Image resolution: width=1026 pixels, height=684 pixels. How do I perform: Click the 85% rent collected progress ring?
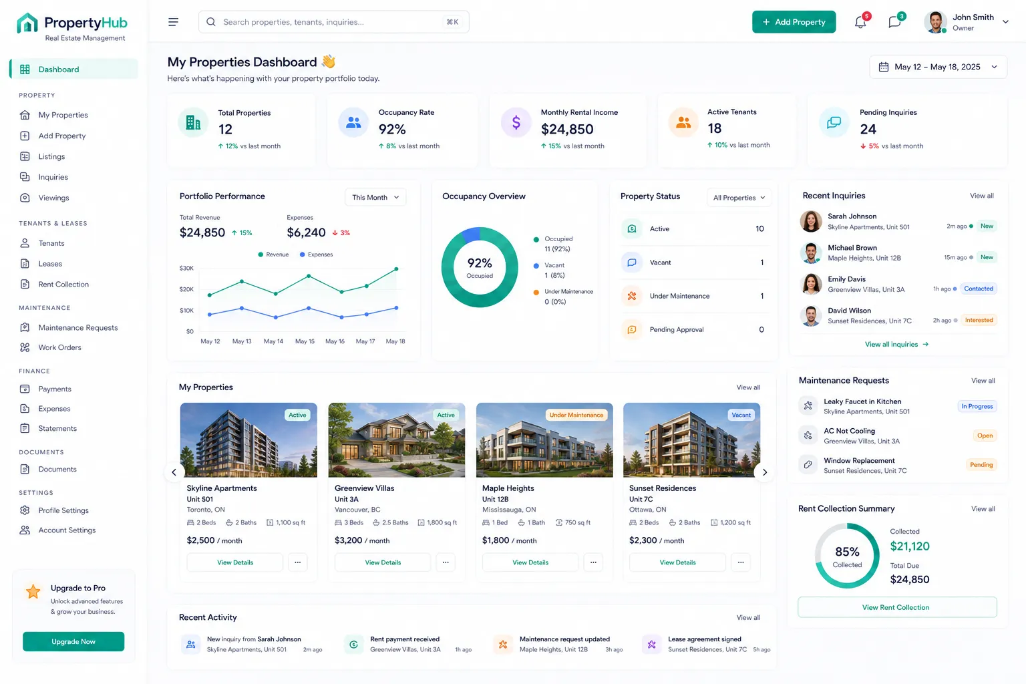click(847, 556)
